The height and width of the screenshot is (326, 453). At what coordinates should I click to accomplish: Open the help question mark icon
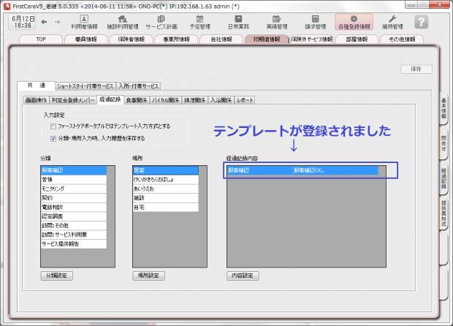tap(421, 21)
